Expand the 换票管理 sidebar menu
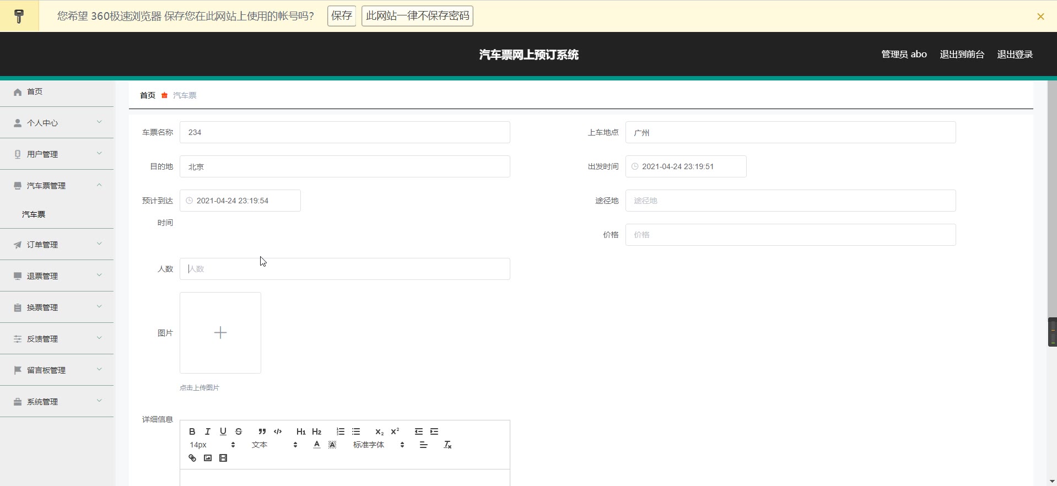 57,307
